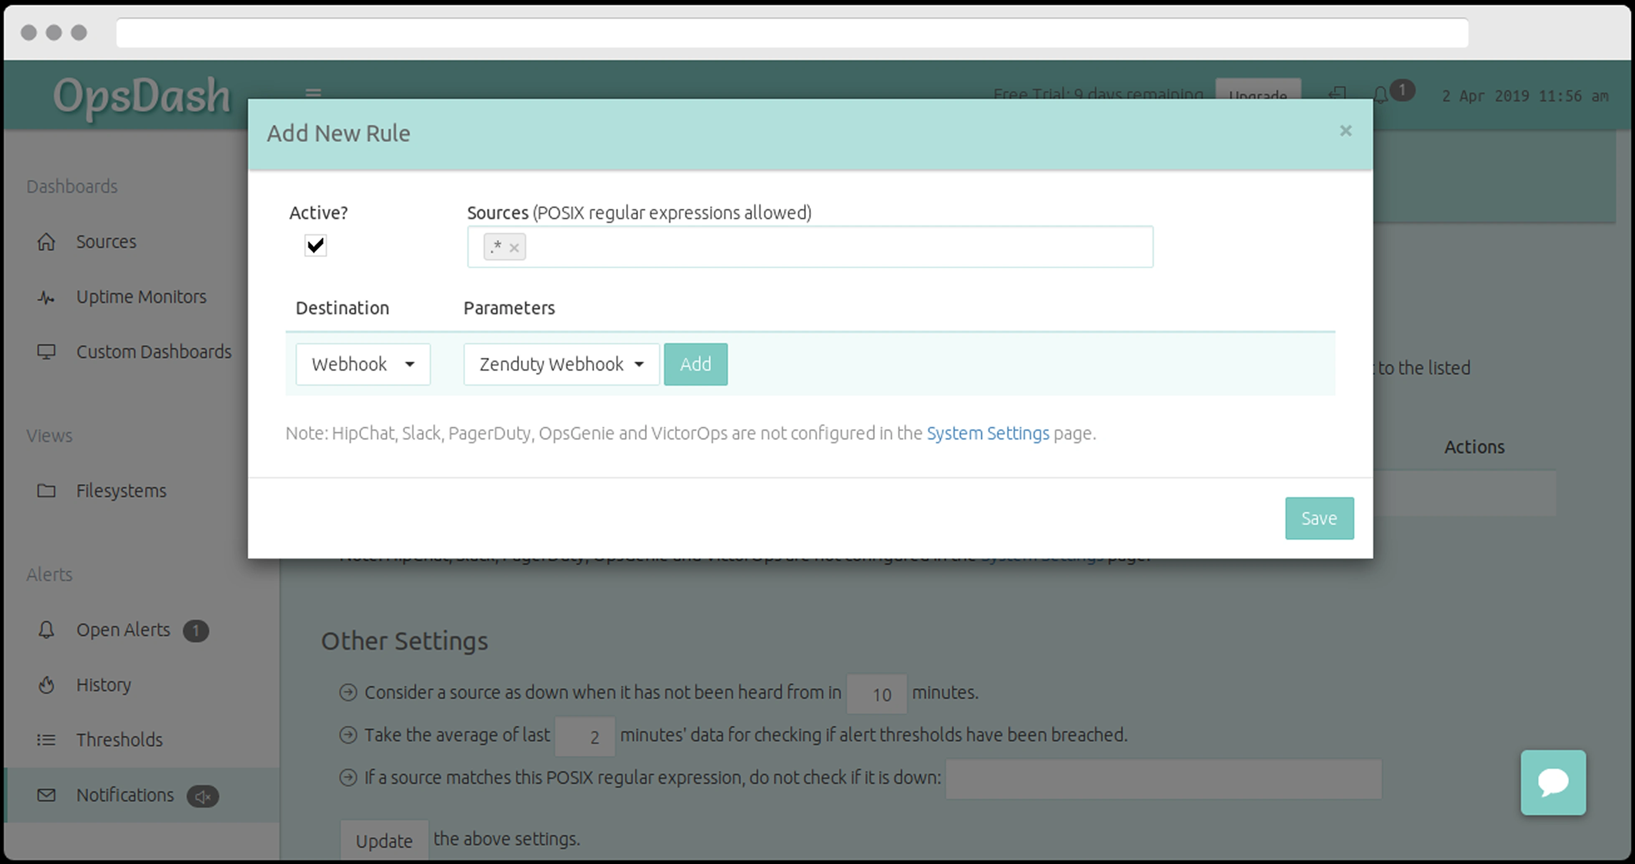Open the Thresholds menu item
Image resolution: width=1635 pixels, height=864 pixels.
119,740
